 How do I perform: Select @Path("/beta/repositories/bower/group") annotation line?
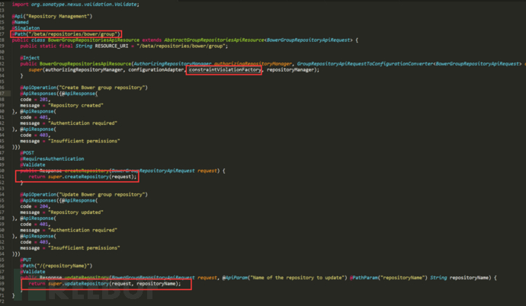click(x=66, y=33)
